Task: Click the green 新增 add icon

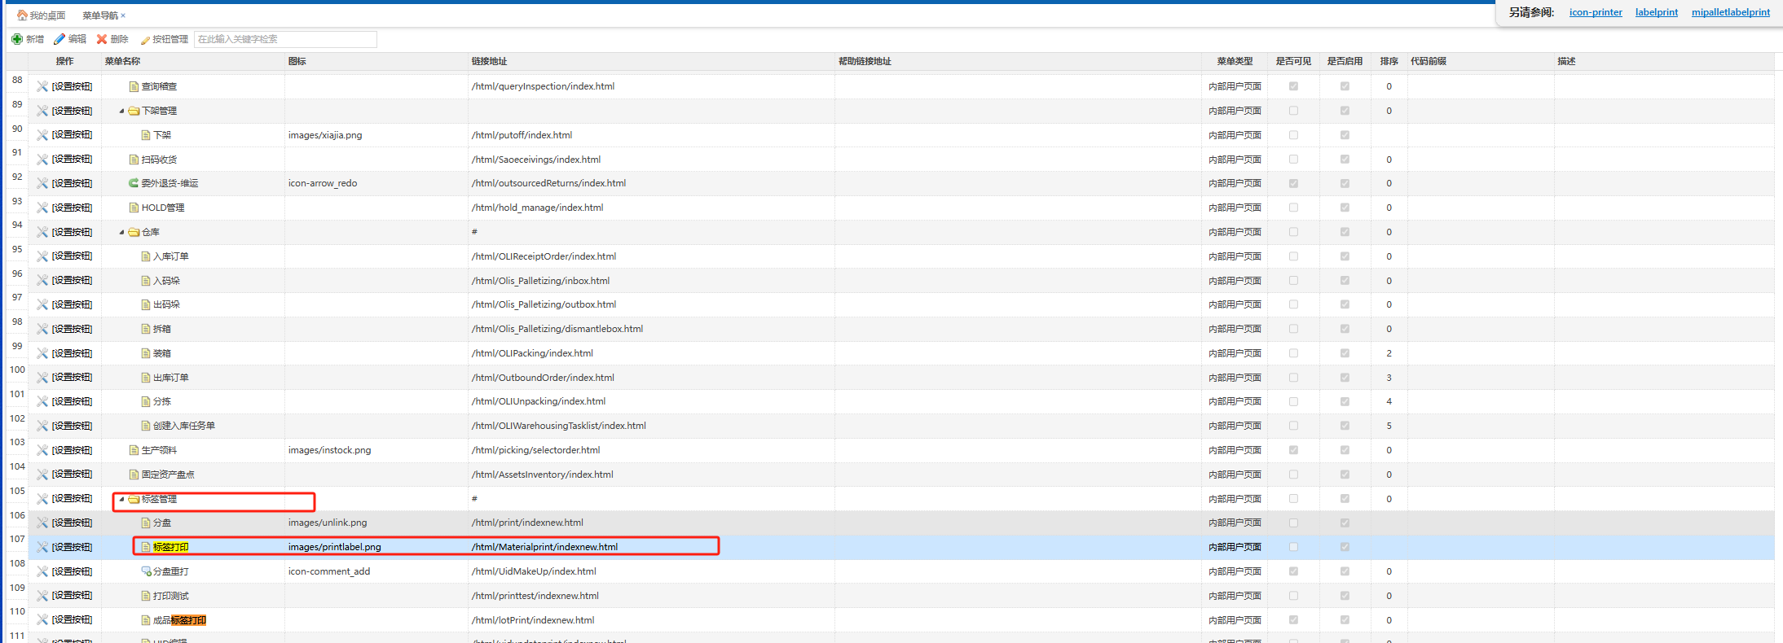Action: click(x=16, y=39)
